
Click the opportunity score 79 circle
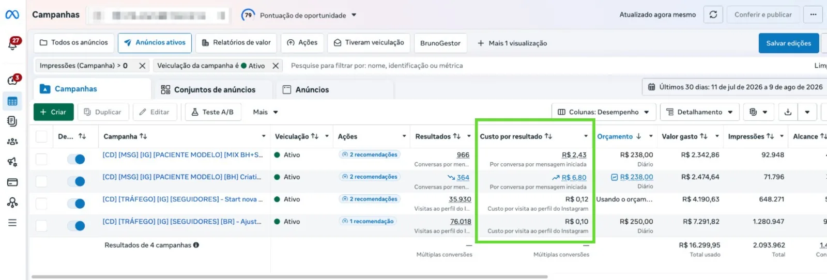pos(248,15)
